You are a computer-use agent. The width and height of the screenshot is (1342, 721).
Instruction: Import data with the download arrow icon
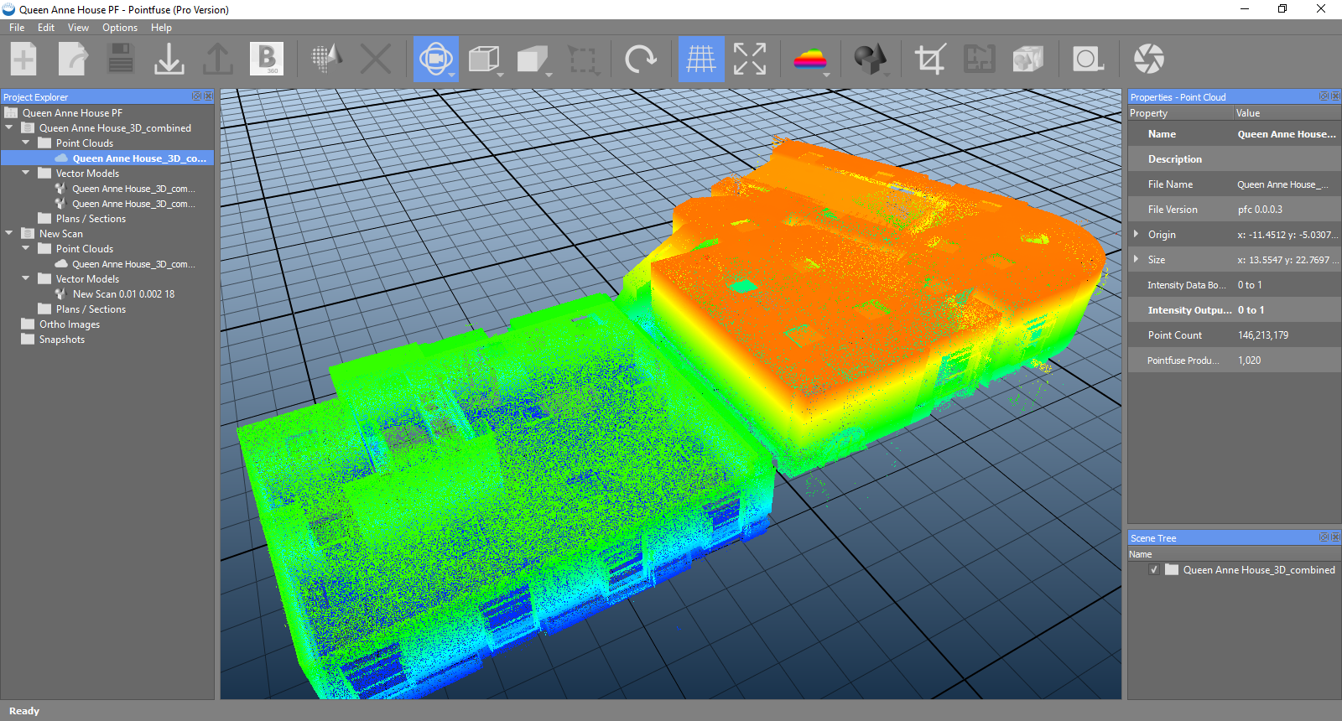tap(169, 59)
